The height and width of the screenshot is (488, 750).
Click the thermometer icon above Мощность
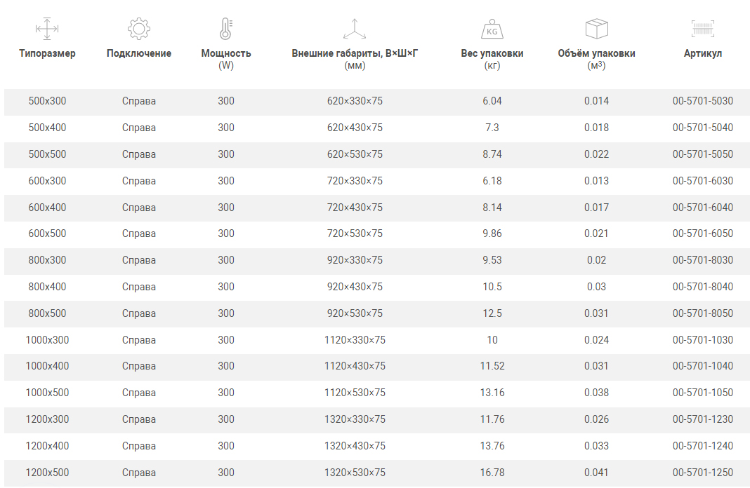pyautogui.click(x=225, y=29)
